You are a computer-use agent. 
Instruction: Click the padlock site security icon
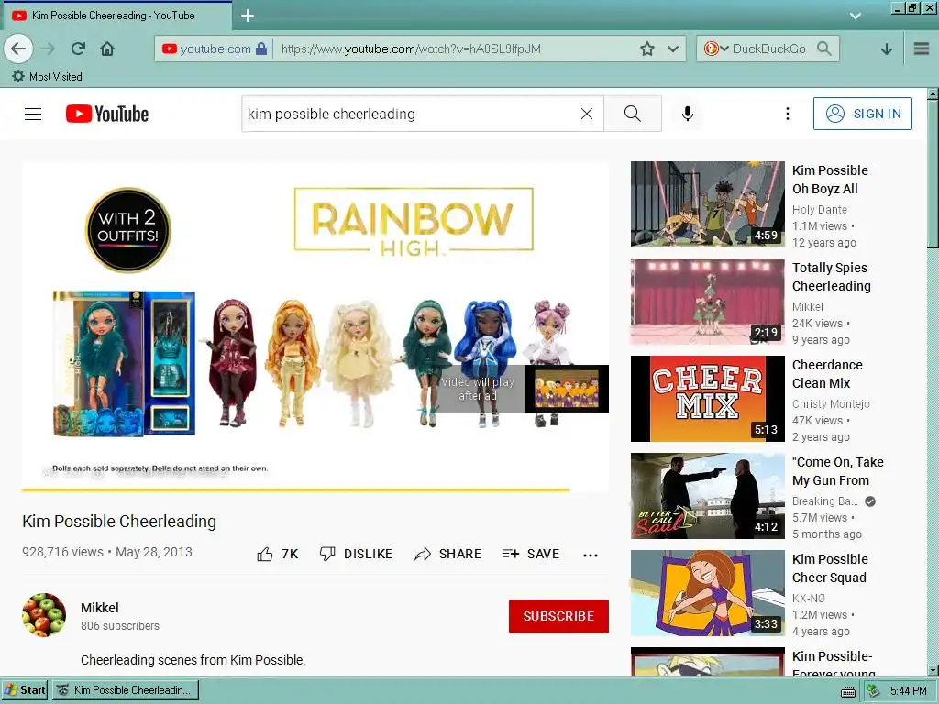(261, 49)
